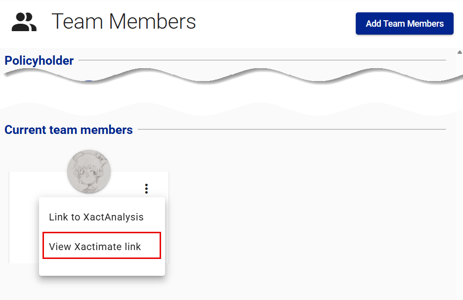
Task: Select the team member avatar picture
Action: tap(89, 171)
